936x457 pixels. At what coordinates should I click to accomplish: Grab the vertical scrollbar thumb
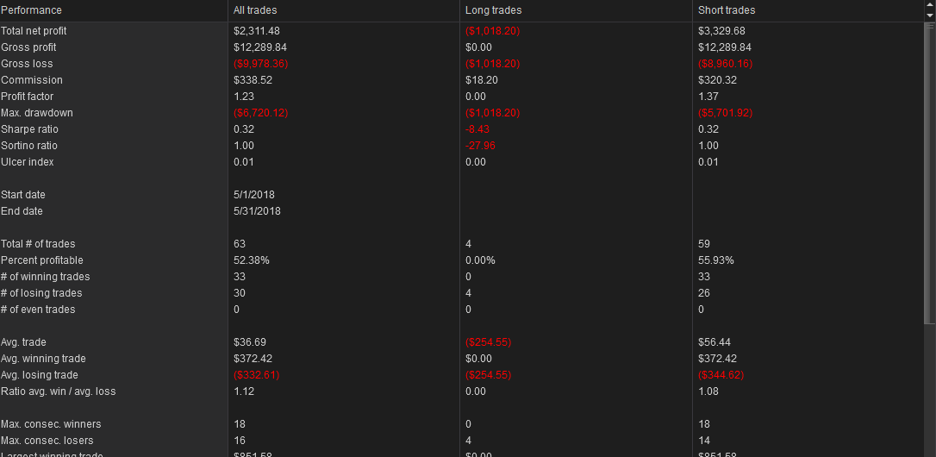[930, 173]
